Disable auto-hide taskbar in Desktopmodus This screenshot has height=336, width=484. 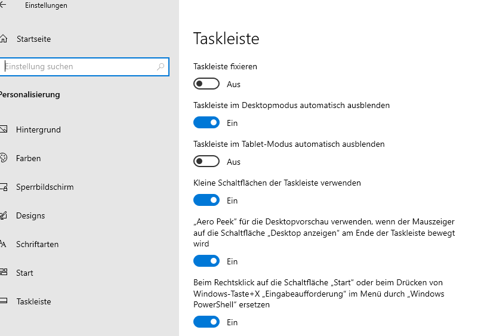(206, 123)
